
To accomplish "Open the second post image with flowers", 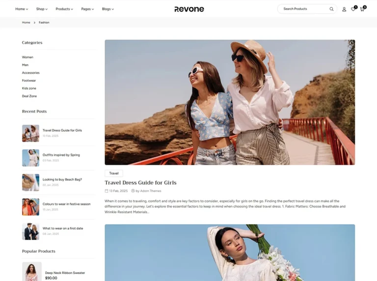I will pyautogui.click(x=230, y=253).
